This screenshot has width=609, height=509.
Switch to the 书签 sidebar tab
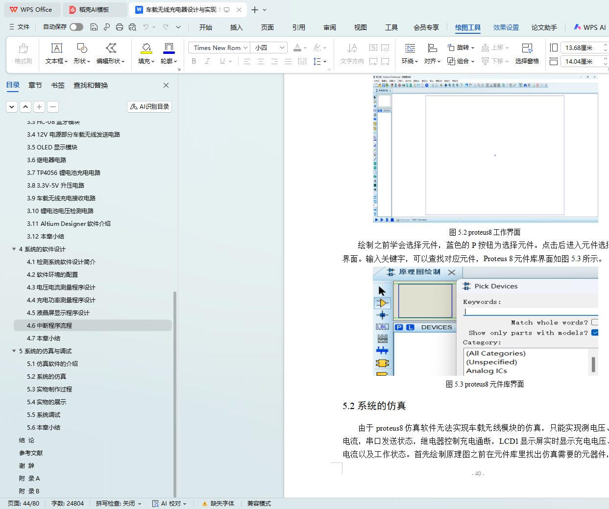click(58, 85)
